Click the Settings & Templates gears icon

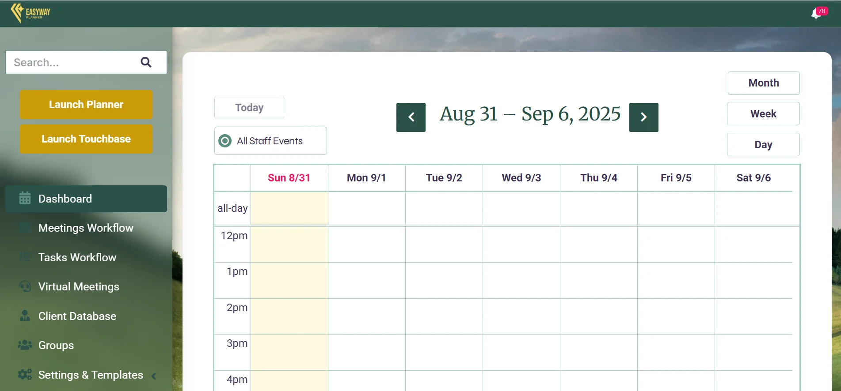click(x=25, y=375)
